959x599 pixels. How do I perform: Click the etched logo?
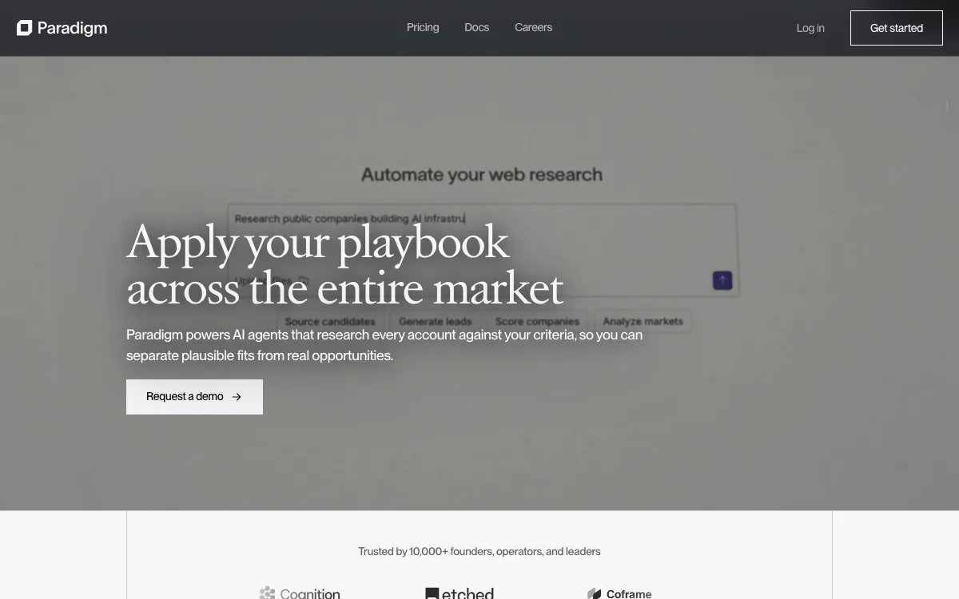pyautogui.click(x=460, y=593)
